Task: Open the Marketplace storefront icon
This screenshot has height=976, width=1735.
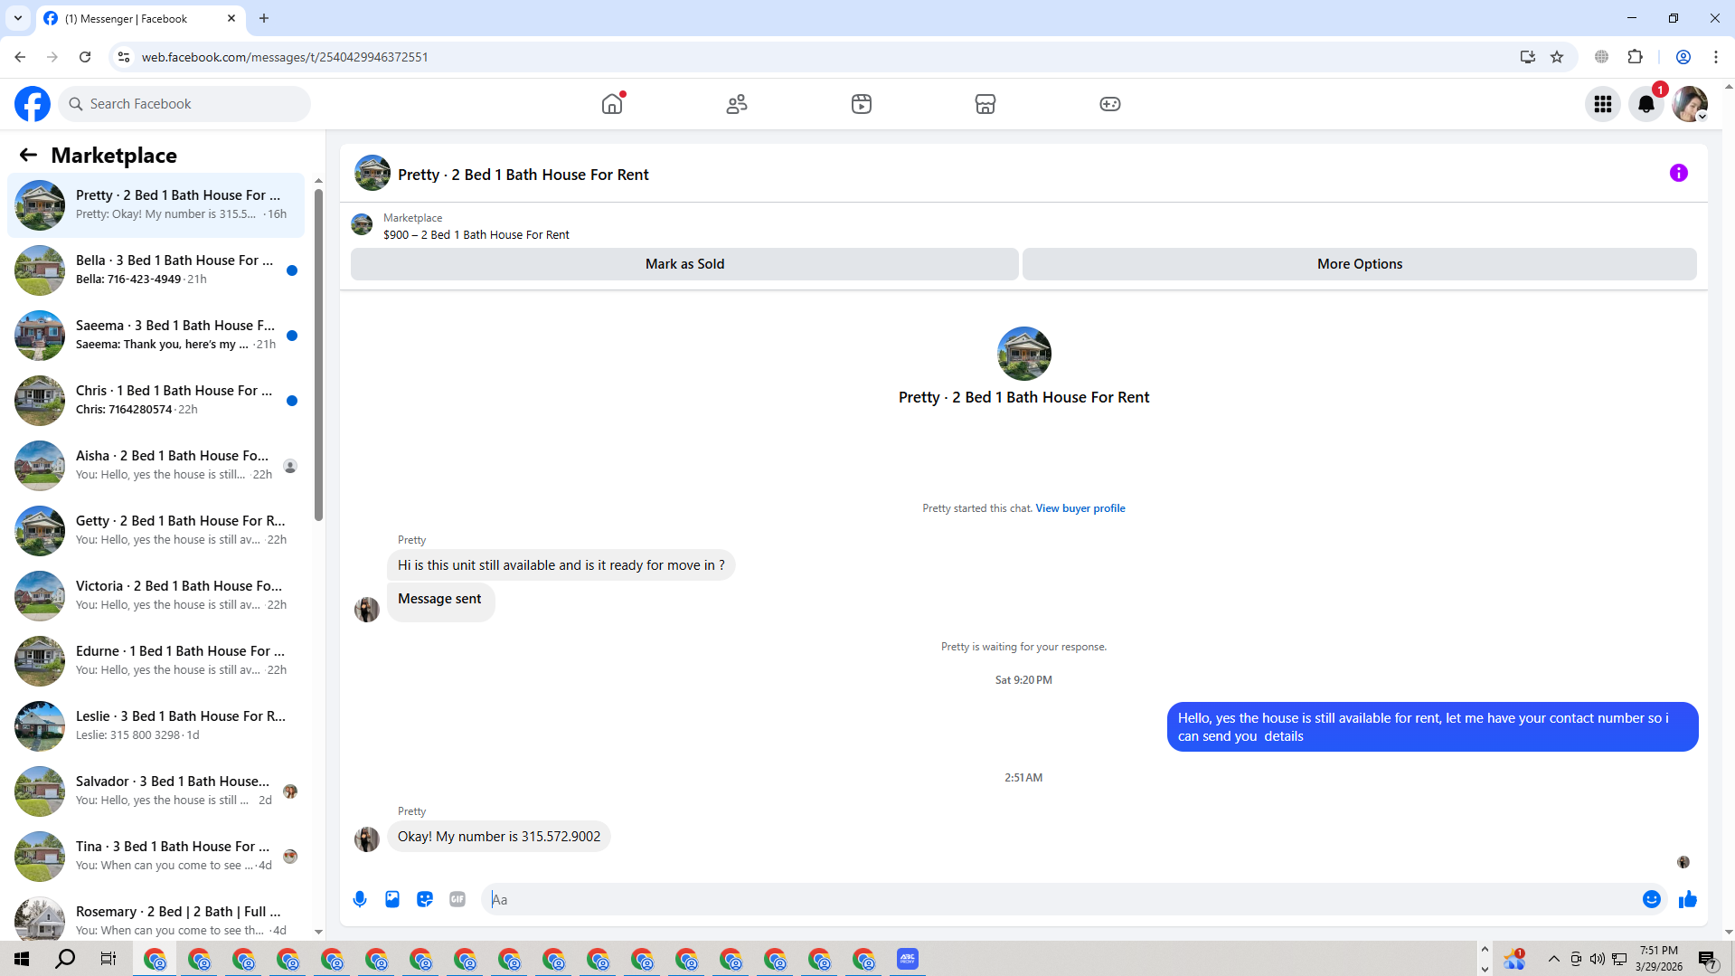Action: [985, 104]
